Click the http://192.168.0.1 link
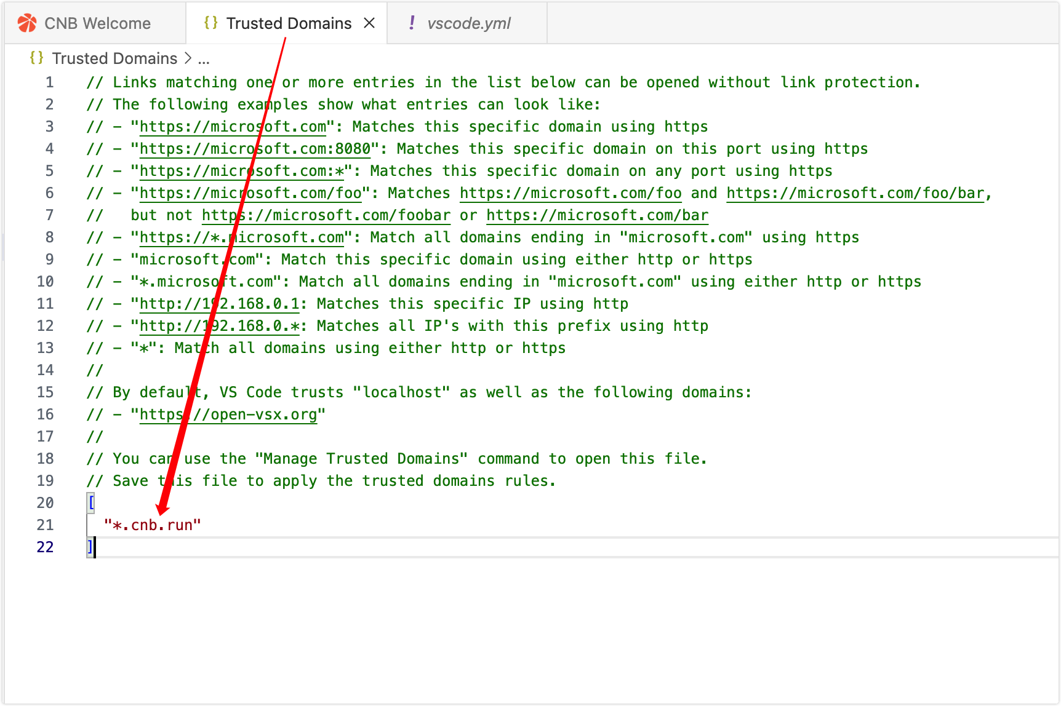Image resolution: width=1061 pixels, height=706 pixels. pos(219,304)
